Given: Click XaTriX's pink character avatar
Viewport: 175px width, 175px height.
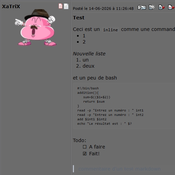Looking at the screenshot, I should pyautogui.click(x=36, y=28).
